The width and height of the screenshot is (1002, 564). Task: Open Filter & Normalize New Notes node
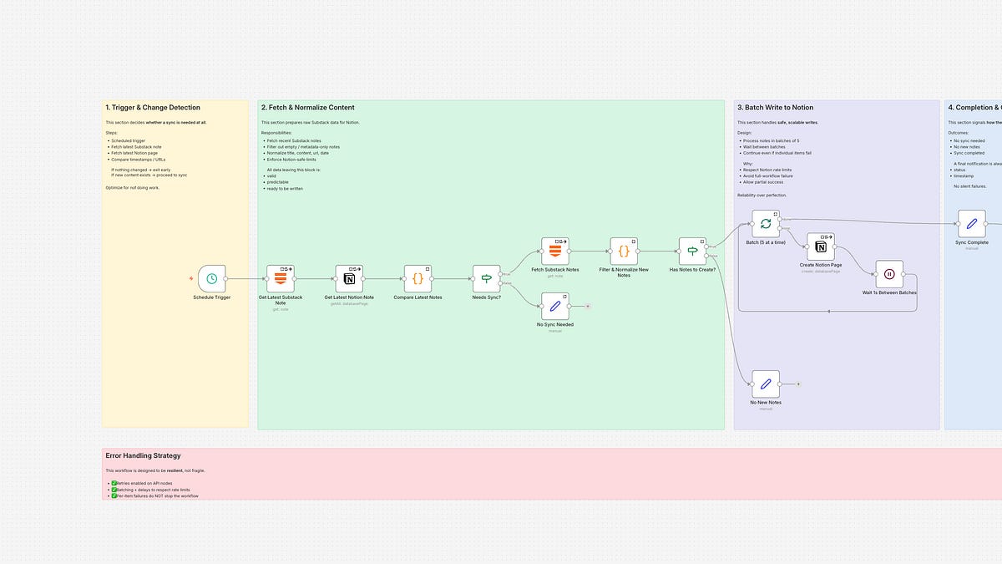coord(624,251)
